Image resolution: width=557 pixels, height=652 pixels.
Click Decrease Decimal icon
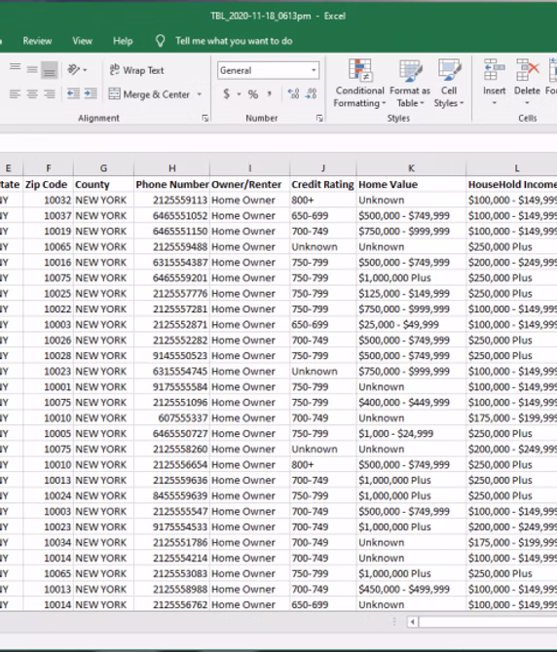tap(311, 94)
